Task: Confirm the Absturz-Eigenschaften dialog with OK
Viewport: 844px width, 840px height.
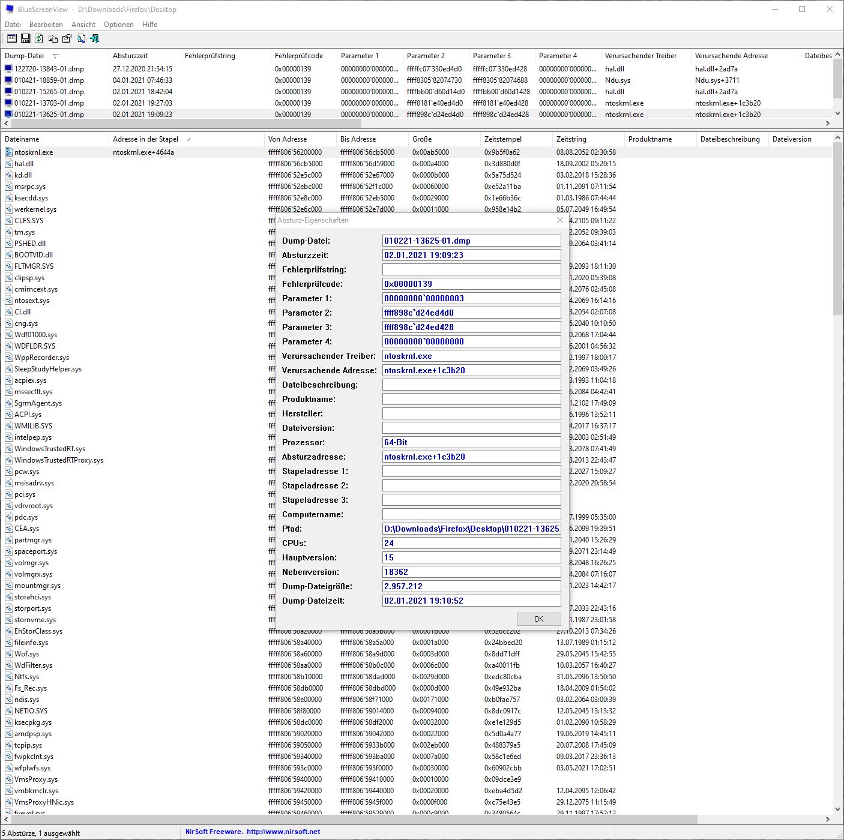Action: (x=538, y=619)
